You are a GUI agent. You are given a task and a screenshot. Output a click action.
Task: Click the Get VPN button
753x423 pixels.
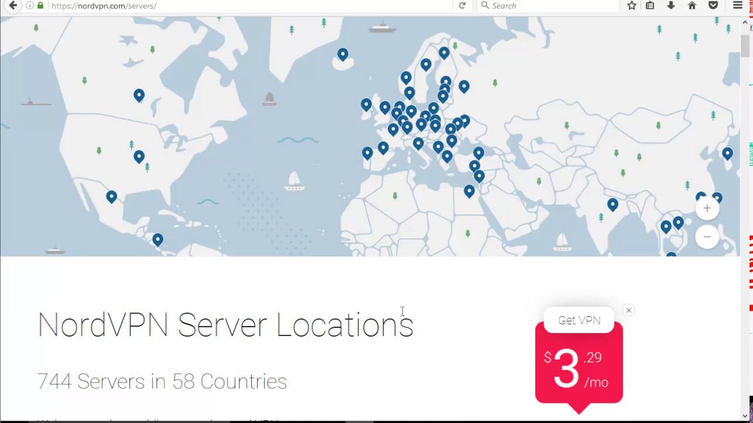(579, 320)
